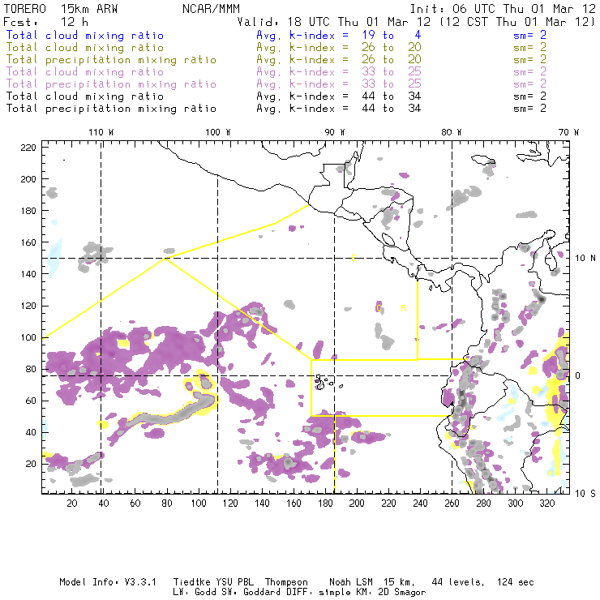Click blue "Avg. k-index = 19 to 4"
Screen dimensions: 600x600
pyautogui.click(x=339, y=36)
